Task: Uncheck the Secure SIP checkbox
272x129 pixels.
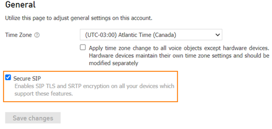Action: click(8, 78)
